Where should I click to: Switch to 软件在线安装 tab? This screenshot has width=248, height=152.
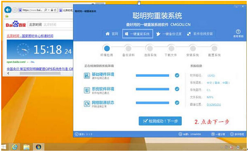(200, 34)
